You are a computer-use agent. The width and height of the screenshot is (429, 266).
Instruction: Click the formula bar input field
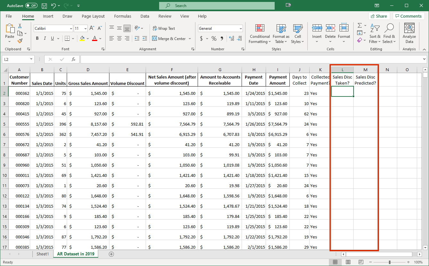pos(251,59)
